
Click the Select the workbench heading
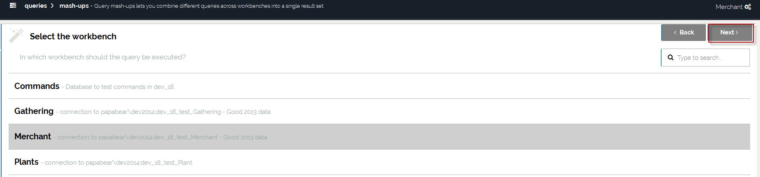coord(73,36)
